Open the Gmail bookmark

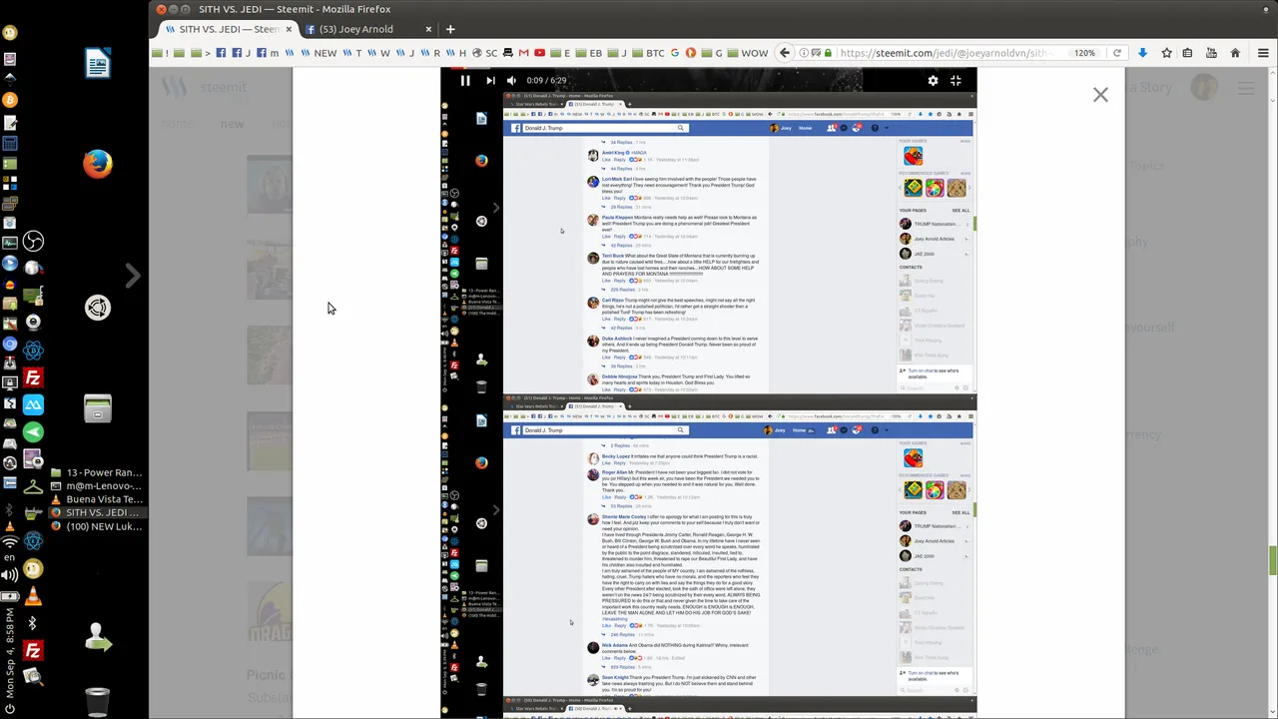coord(523,53)
